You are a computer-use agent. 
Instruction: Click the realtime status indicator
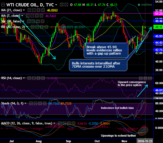point(145,5)
